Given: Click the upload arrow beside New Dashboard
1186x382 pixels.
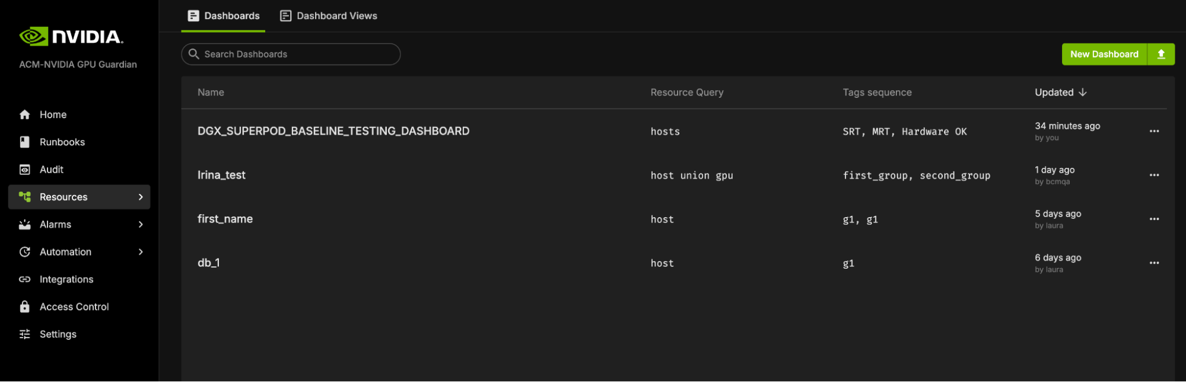Looking at the screenshot, I should (1161, 55).
